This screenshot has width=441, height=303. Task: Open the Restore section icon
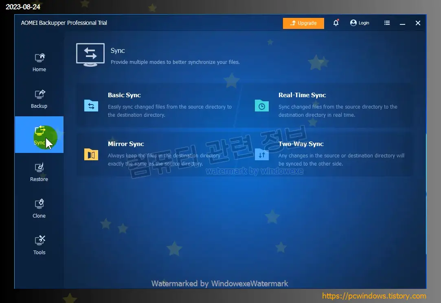[39, 168]
